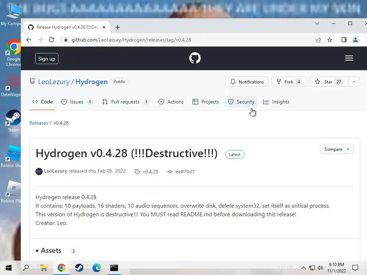Click the Notifications bell button
367x275 pixels.
pos(247,82)
